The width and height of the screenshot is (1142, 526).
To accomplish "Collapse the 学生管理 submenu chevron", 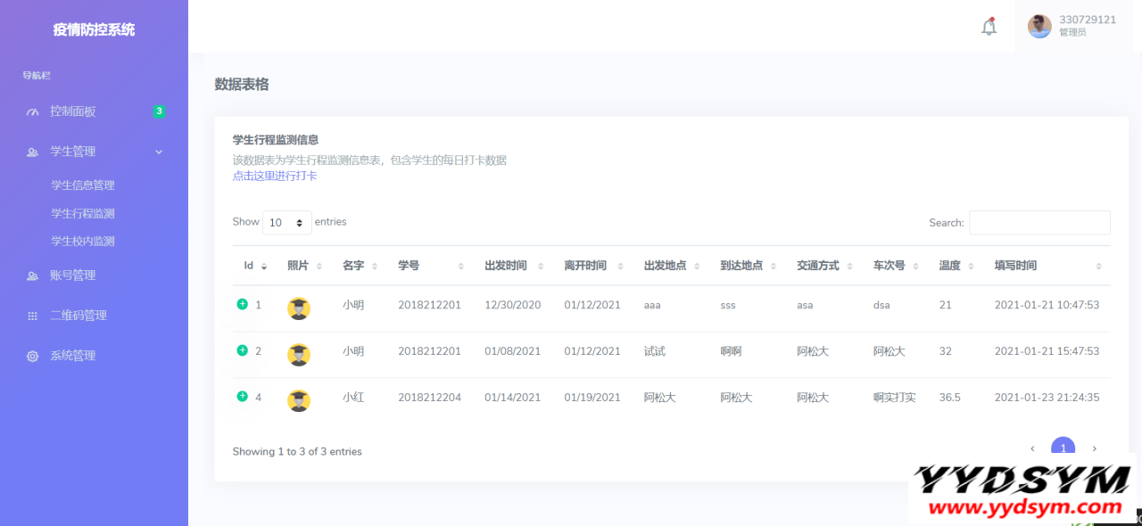I will tap(159, 151).
